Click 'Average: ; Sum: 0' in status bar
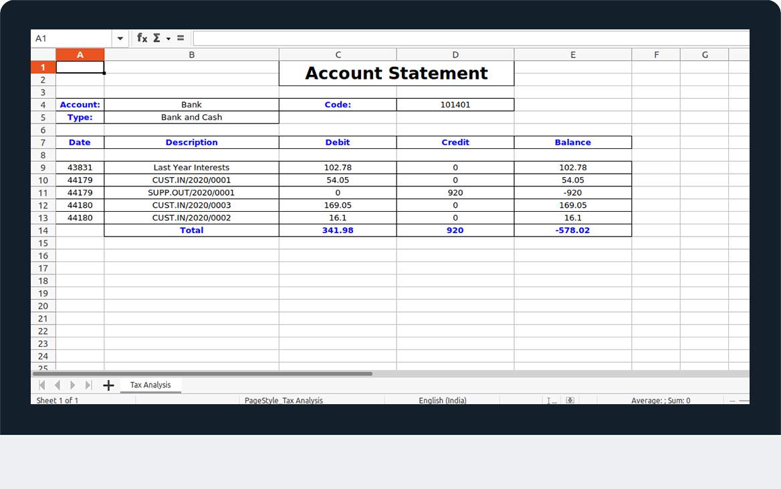 (661, 400)
